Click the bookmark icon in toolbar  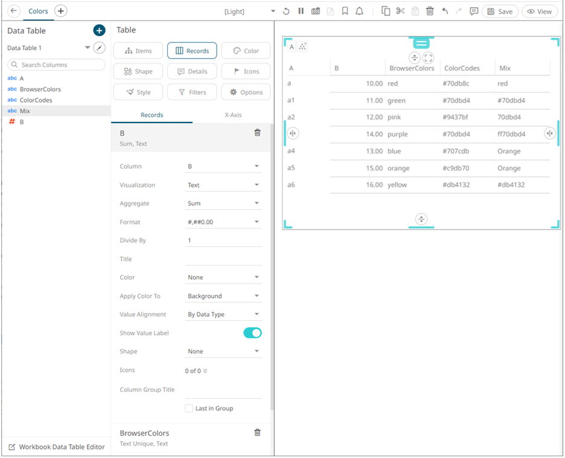(x=345, y=11)
